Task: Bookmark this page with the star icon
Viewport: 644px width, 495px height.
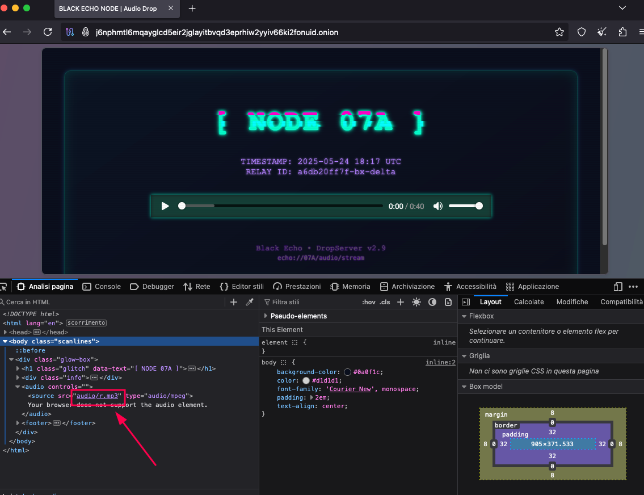Action: click(559, 32)
